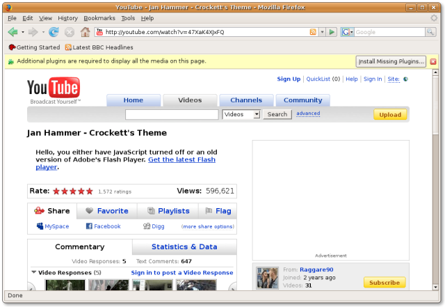Open the View menu

[45, 18]
